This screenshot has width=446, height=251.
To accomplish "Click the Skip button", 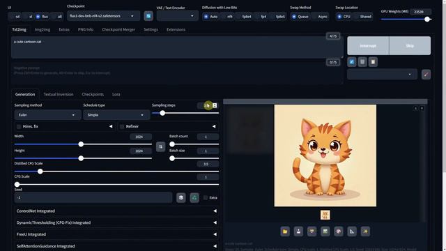I will pyautogui.click(x=410, y=46).
